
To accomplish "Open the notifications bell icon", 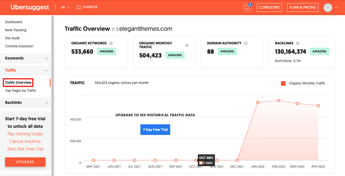I will pyautogui.click(x=247, y=8).
